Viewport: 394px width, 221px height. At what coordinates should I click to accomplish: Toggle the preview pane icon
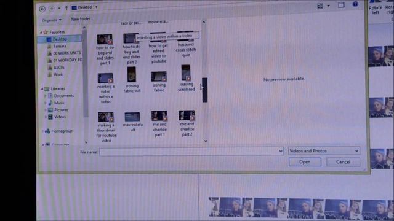[341, 5]
